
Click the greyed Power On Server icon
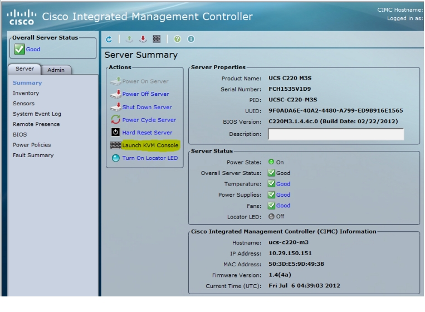tap(116, 81)
